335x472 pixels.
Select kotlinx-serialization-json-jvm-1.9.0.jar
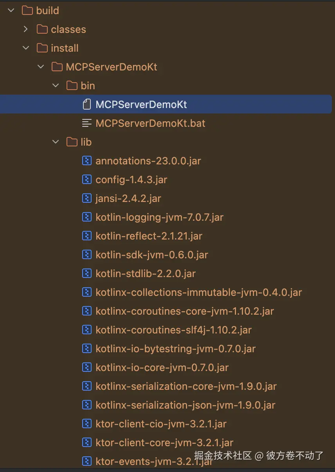185,405
